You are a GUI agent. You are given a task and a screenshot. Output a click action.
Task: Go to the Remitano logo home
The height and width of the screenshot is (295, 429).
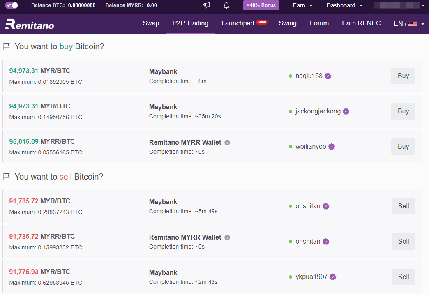click(30, 24)
